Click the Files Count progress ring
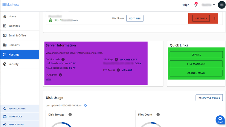226x127 pixels. tap(151, 125)
